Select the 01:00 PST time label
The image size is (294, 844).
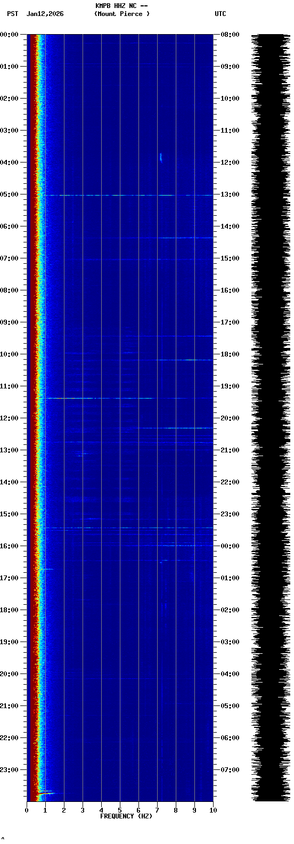click(x=9, y=67)
